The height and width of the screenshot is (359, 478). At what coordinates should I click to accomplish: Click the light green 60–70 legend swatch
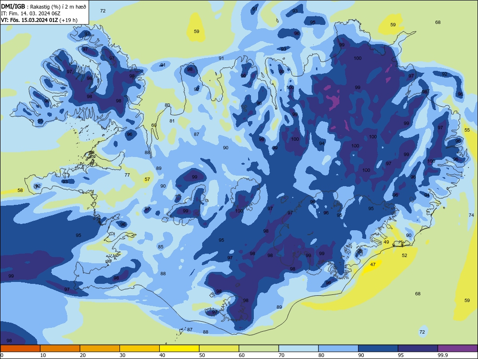259,348
